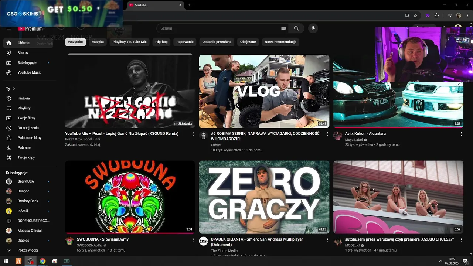Viewport: 473px width, 266px height.
Task: Select the Ostatnio przesłane chip
Action: tap(217, 42)
